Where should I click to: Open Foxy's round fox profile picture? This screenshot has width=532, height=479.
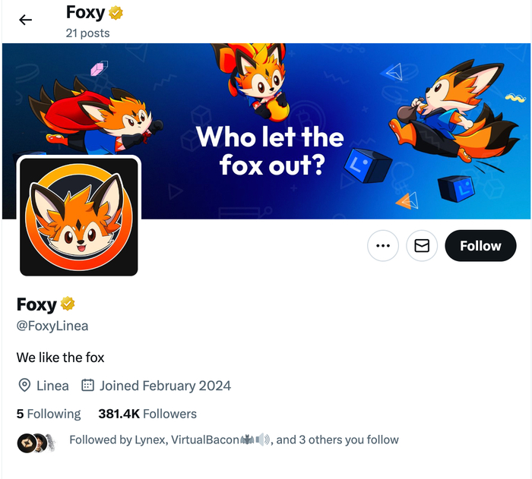79,216
